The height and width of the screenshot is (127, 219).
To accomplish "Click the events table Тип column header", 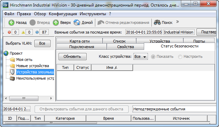I will 37,118.
